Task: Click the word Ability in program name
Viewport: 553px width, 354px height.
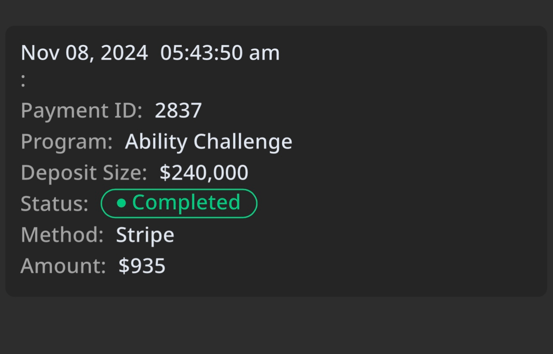Action: (x=156, y=142)
